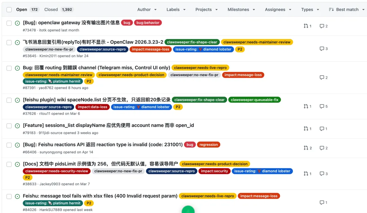Click open status icon of issue #79183
The width and height of the screenshot is (367, 213).
pos(17,126)
